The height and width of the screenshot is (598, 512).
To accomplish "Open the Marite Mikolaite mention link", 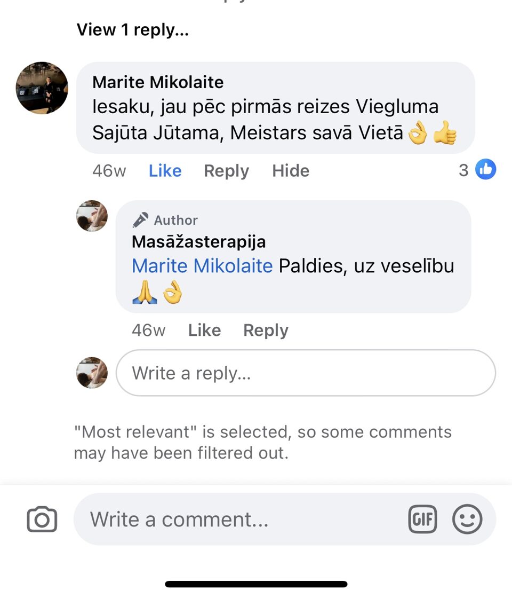I will [202, 266].
